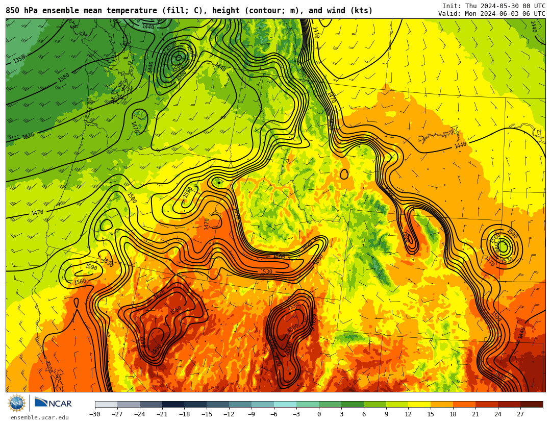Pick the colorbar swatch between -6 and -3
The width and height of the screenshot is (551, 424).
coord(285,404)
